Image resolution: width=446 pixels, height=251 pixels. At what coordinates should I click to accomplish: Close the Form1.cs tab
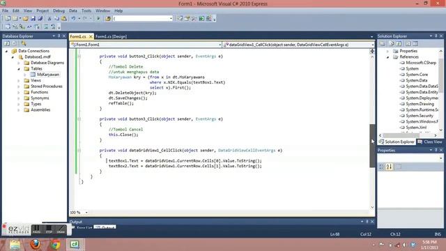click(x=91, y=36)
